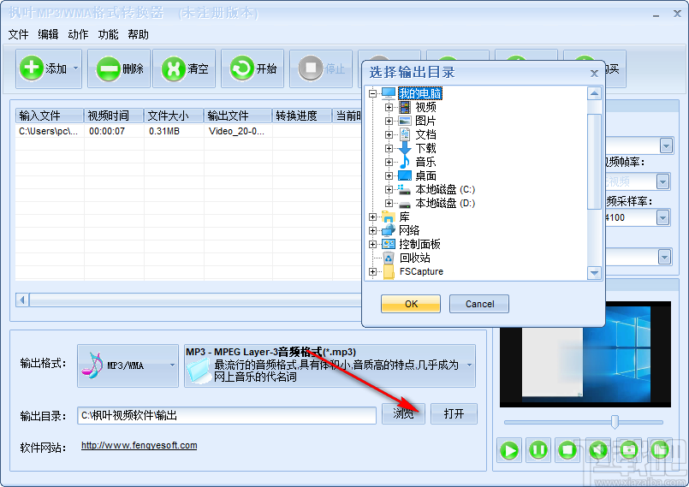This screenshot has width=689, height=487.
Task: Open the MP3/WMA output format dropdown
Action: 128,365
